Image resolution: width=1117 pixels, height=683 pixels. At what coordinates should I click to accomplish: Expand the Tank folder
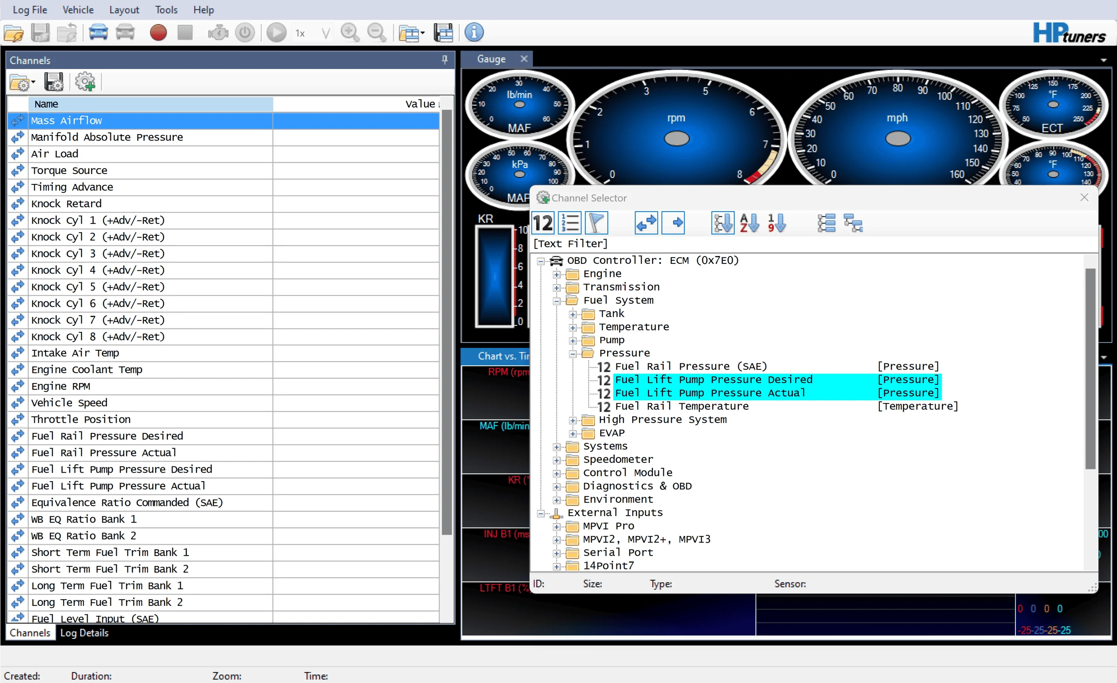pos(573,314)
